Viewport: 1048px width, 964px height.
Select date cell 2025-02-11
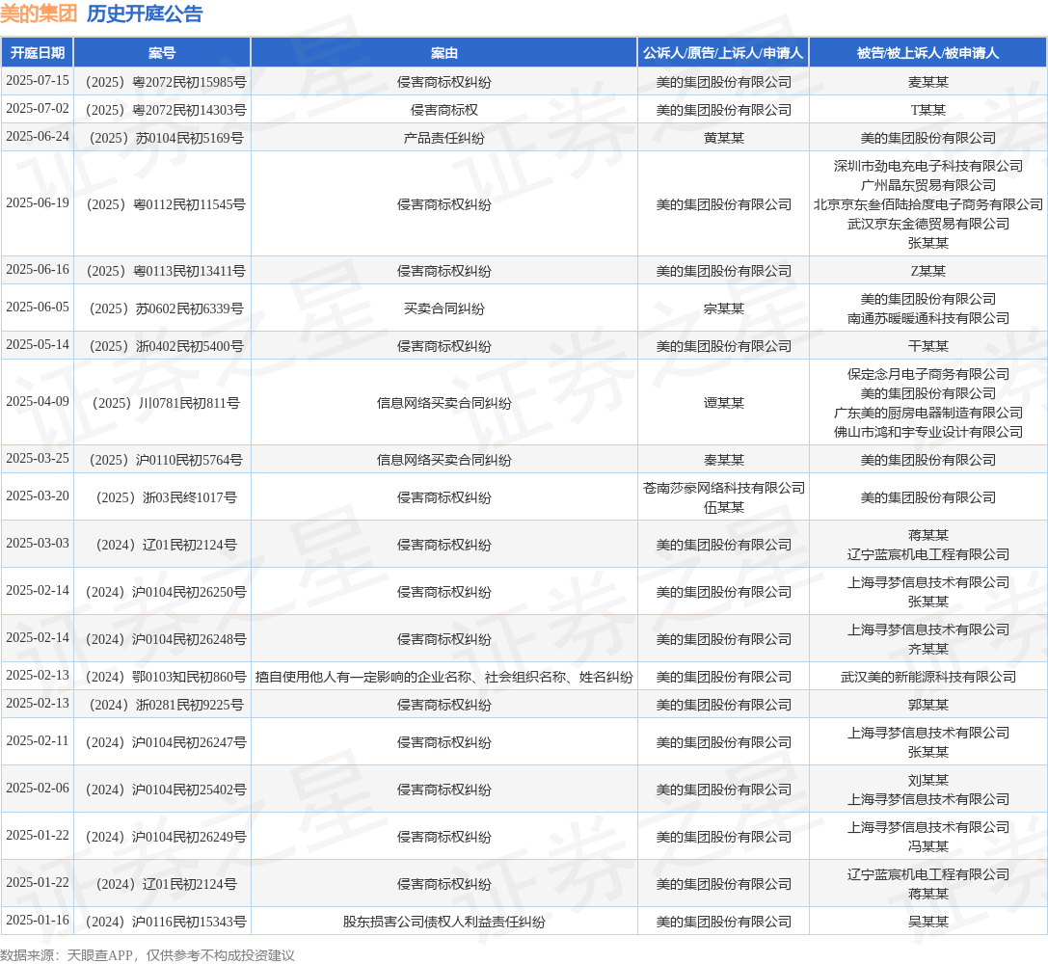(38, 741)
